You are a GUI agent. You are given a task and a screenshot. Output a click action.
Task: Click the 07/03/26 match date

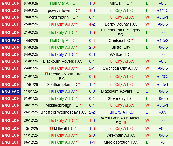coord(31,3)
